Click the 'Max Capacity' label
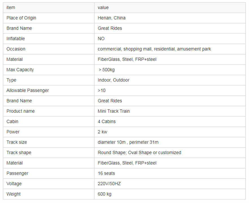The width and height of the screenshot is (249, 203). click(20, 70)
